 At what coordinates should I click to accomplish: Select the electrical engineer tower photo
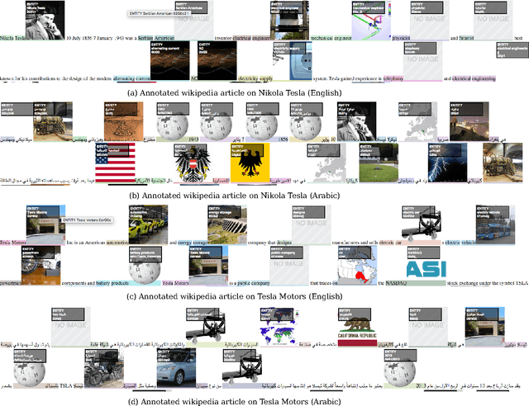pyautogui.click(x=289, y=20)
